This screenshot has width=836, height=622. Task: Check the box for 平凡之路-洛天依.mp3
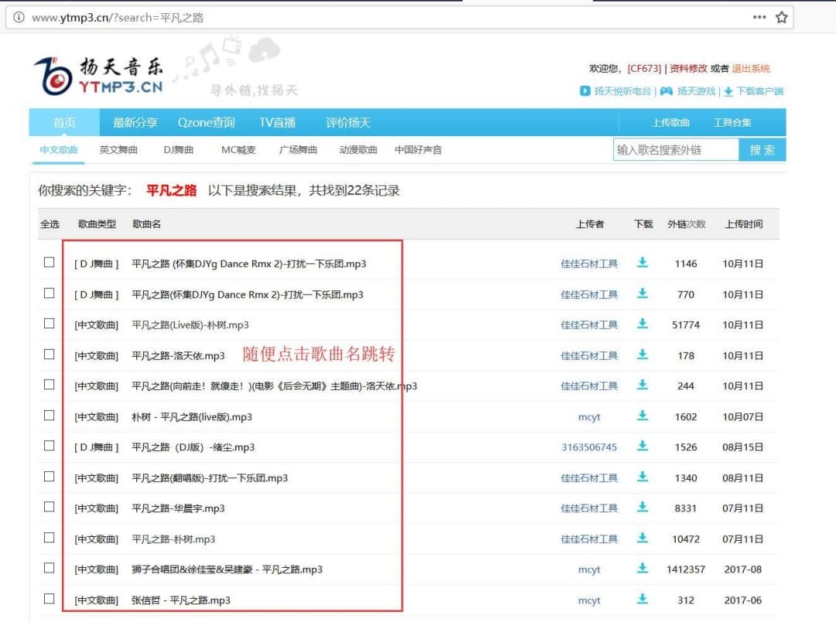click(x=49, y=355)
